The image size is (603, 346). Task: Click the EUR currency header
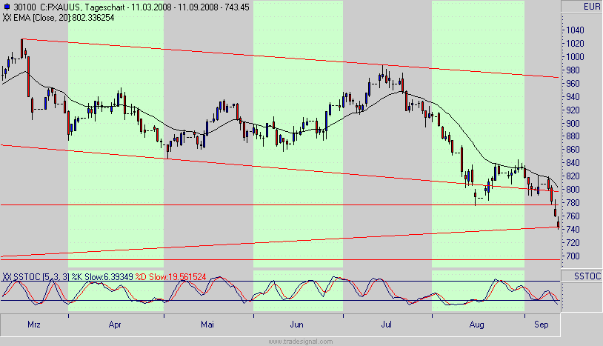point(591,7)
